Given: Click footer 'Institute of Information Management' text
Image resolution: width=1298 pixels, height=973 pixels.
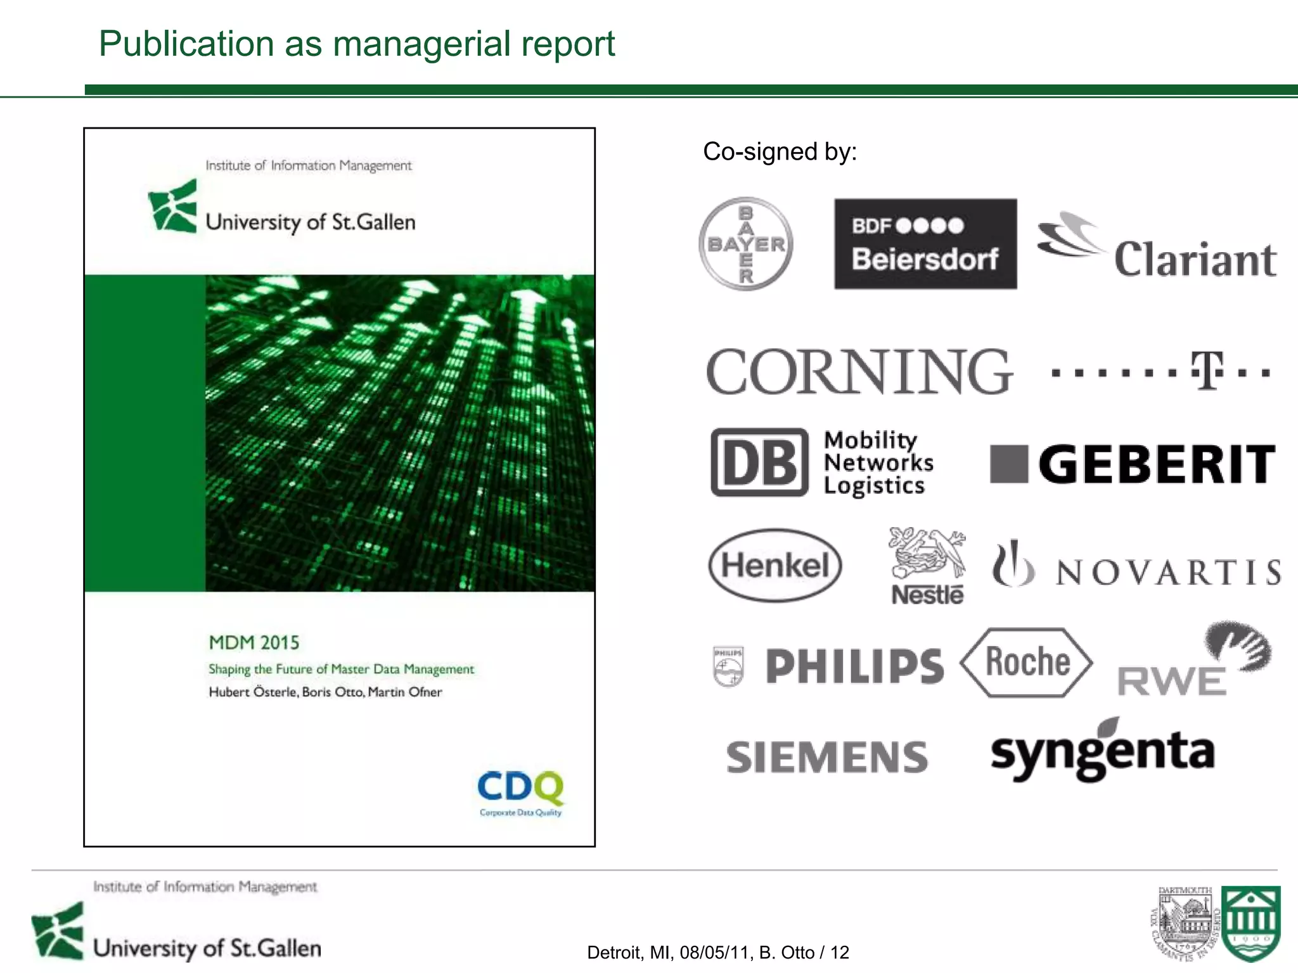Looking at the screenshot, I should (x=205, y=887).
